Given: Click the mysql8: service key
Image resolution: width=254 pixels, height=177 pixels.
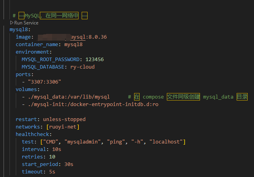Looking at the screenshot, I should click(20, 30).
